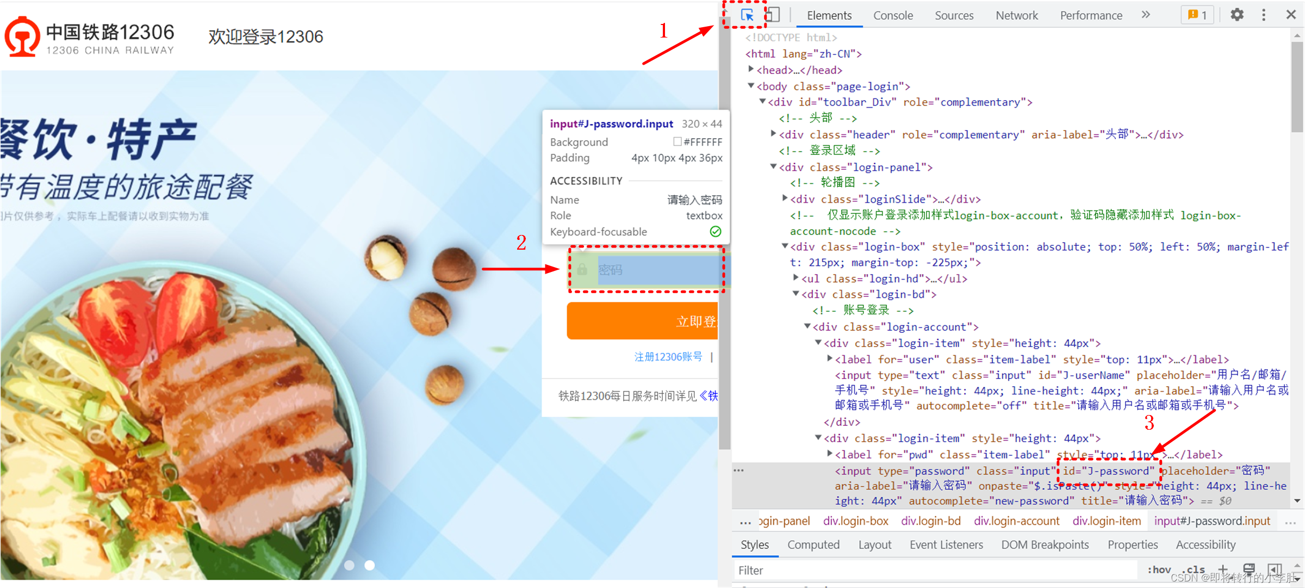Open the Sources tab
Image resolution: width=1305 pixels, height=588 pixels.
click(x=954, y=15)
